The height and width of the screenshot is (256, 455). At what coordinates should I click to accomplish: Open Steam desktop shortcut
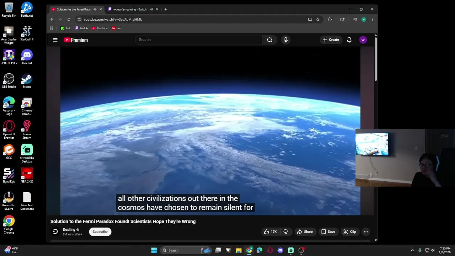pyautogui.click(x=27, y=81)
